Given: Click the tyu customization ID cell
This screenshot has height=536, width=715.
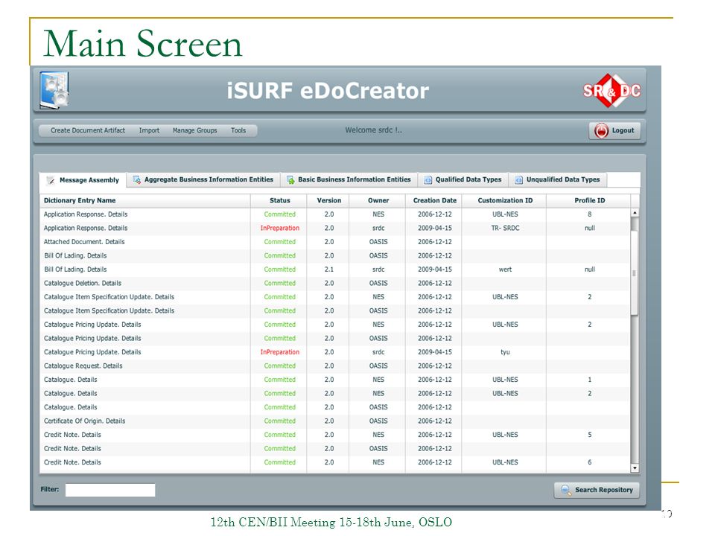Looking at the screenshot, I should 505,352.
